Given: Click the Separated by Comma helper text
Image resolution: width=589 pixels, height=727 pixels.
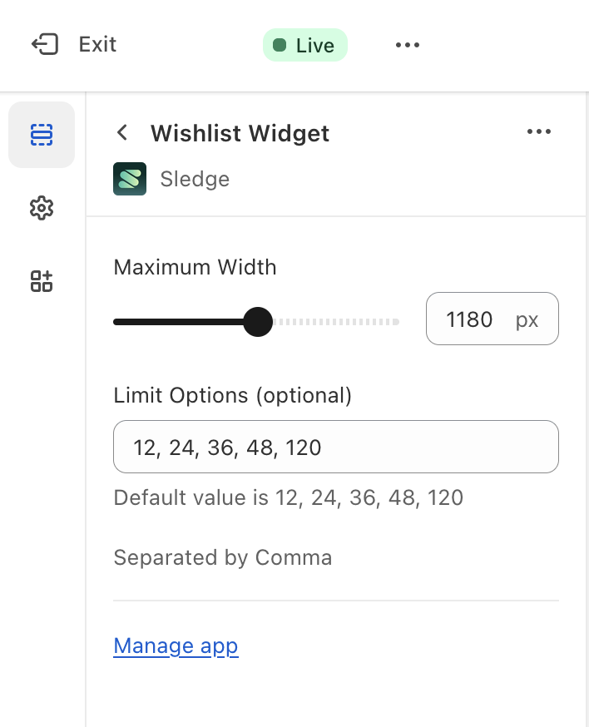Looking at the screenshot, I should tap(222, 557).
